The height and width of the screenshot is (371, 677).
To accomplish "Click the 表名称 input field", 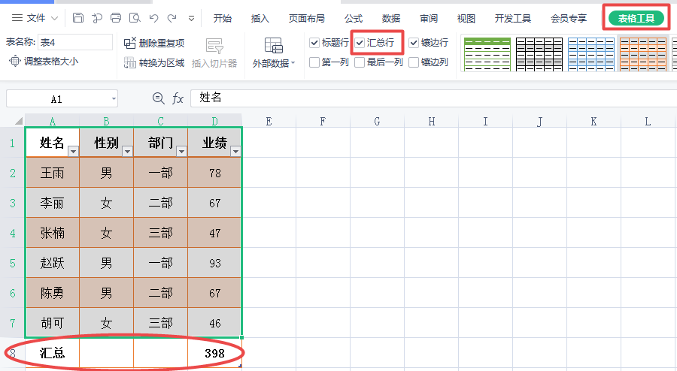I will [75, 42].
